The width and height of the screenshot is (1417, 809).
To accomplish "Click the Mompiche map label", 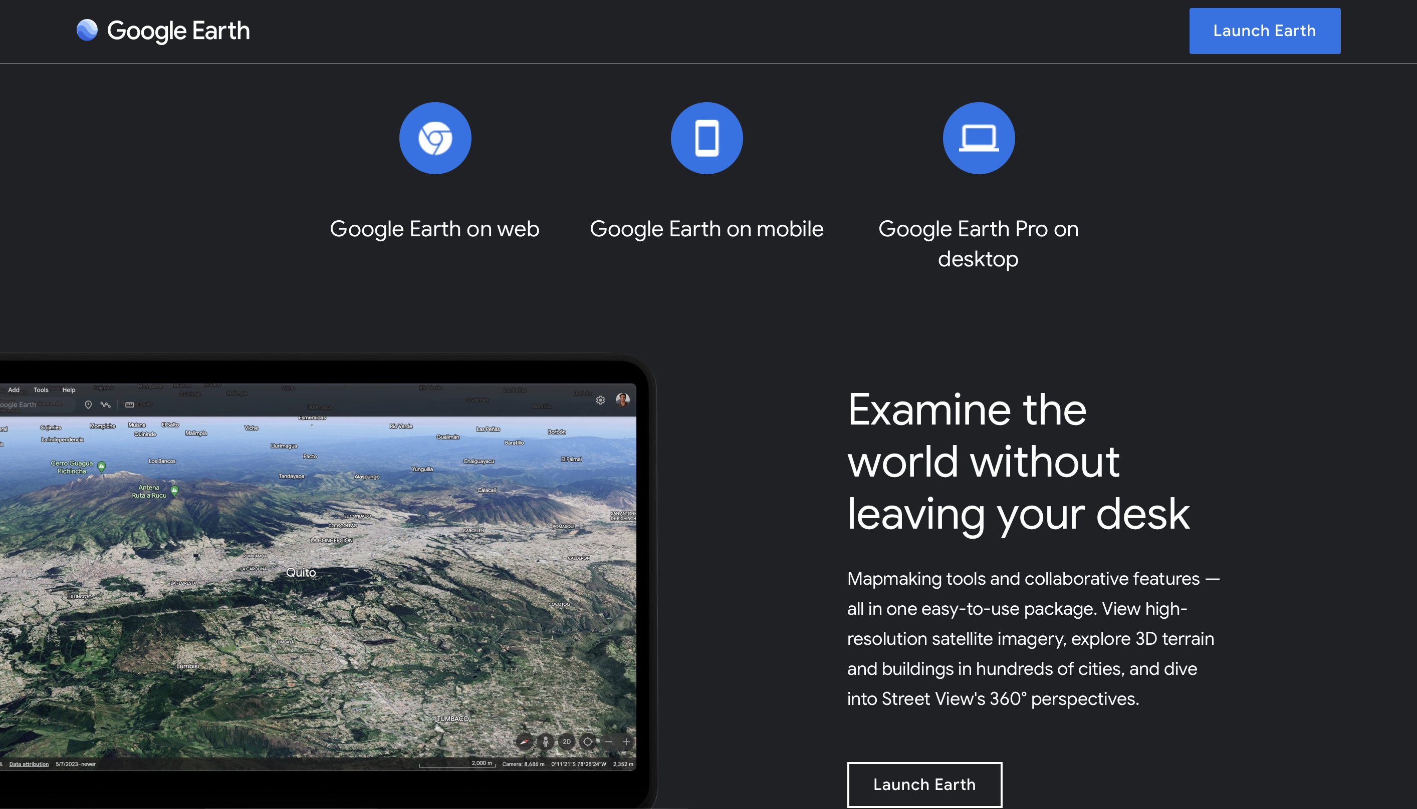I will point(102,426).
